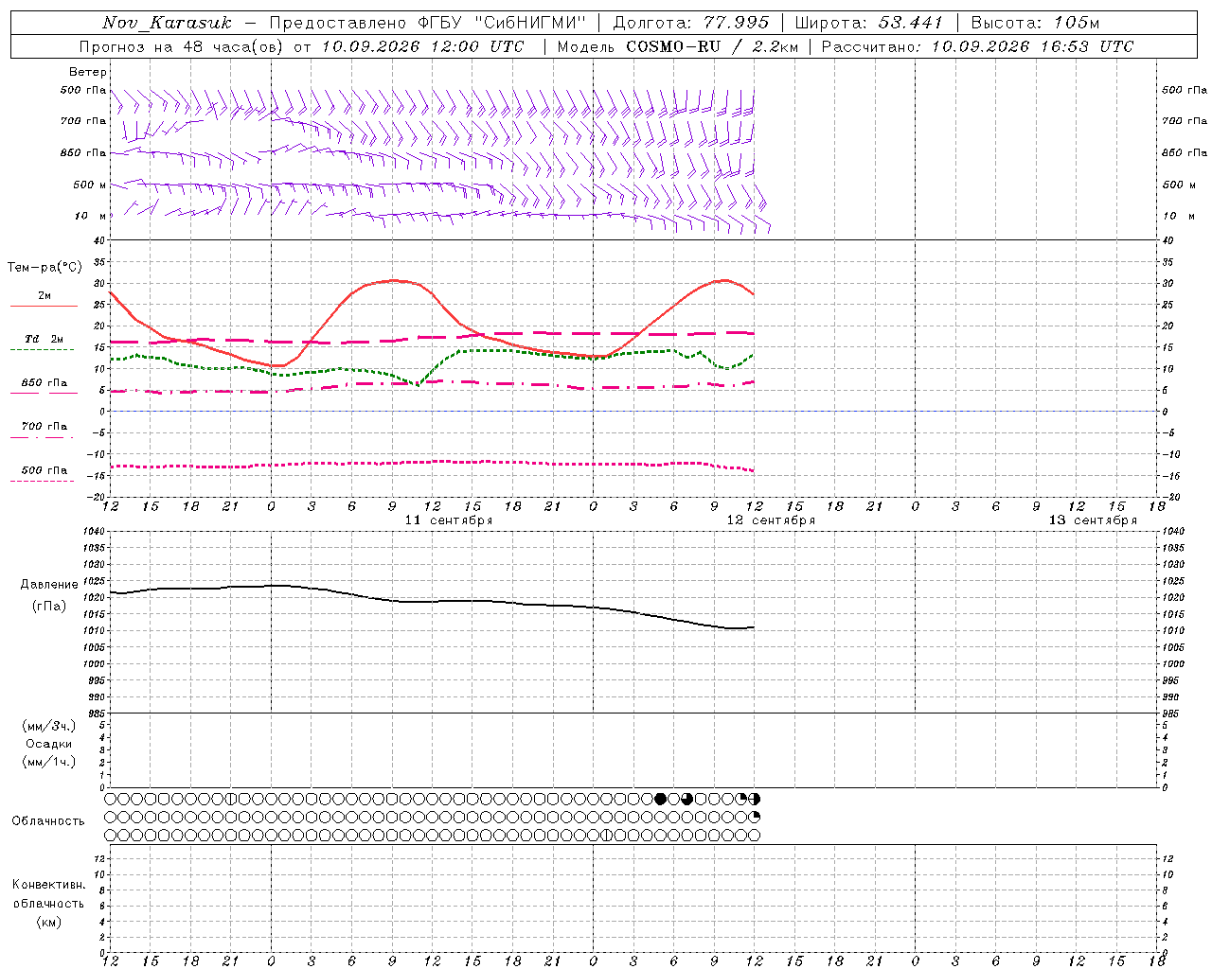Click the half-filled cloud symbol in top row
The image size is (1212, 969).
[755, 799]
